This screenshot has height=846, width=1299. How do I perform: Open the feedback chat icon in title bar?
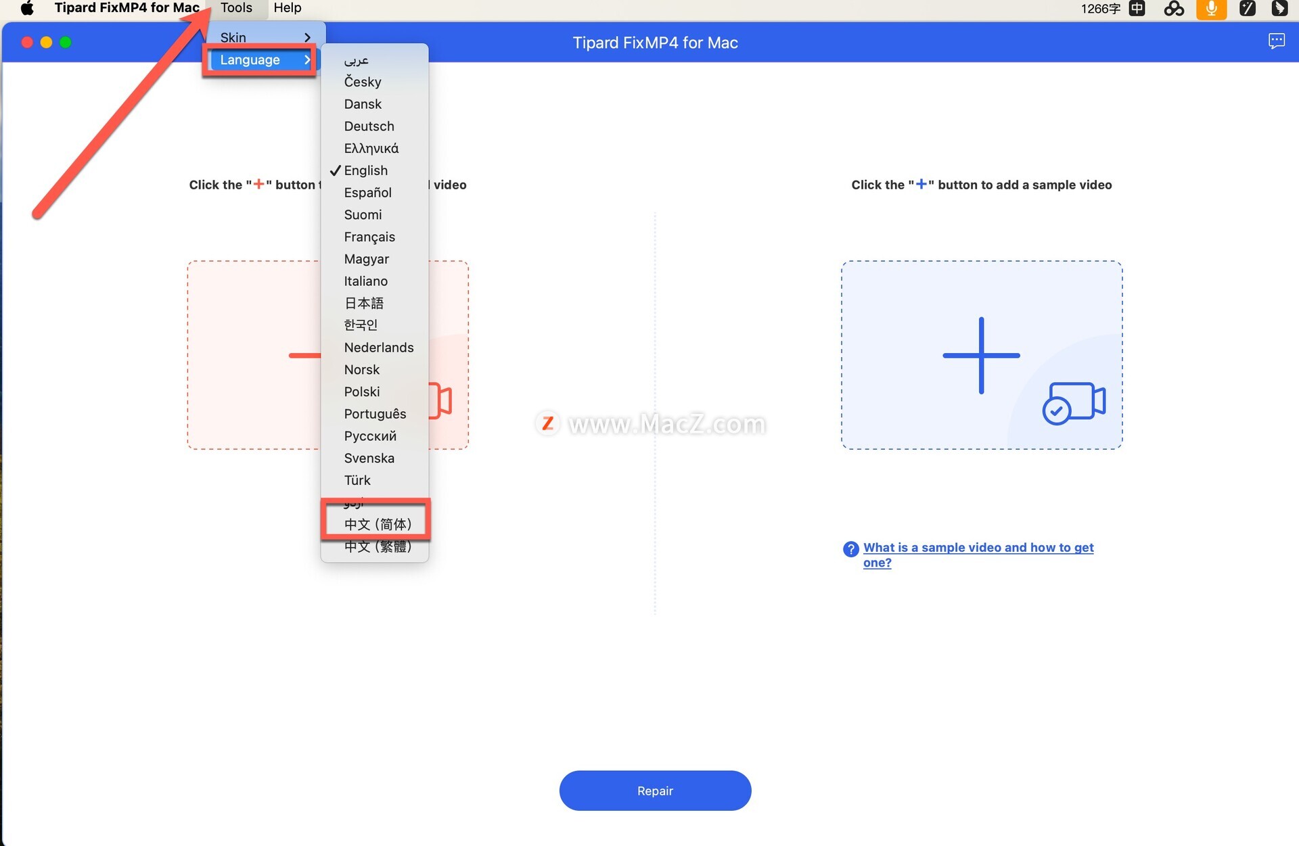(1276, 41)
